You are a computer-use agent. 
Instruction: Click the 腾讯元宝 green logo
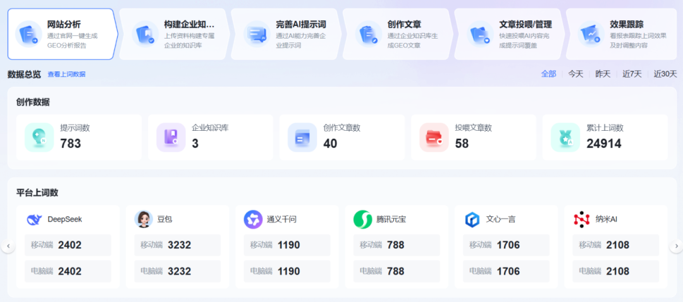362,219
